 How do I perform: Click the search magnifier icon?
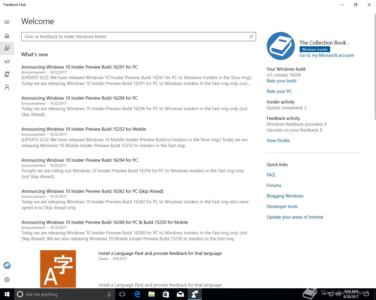pyautogui.click(x=251, y=37)
